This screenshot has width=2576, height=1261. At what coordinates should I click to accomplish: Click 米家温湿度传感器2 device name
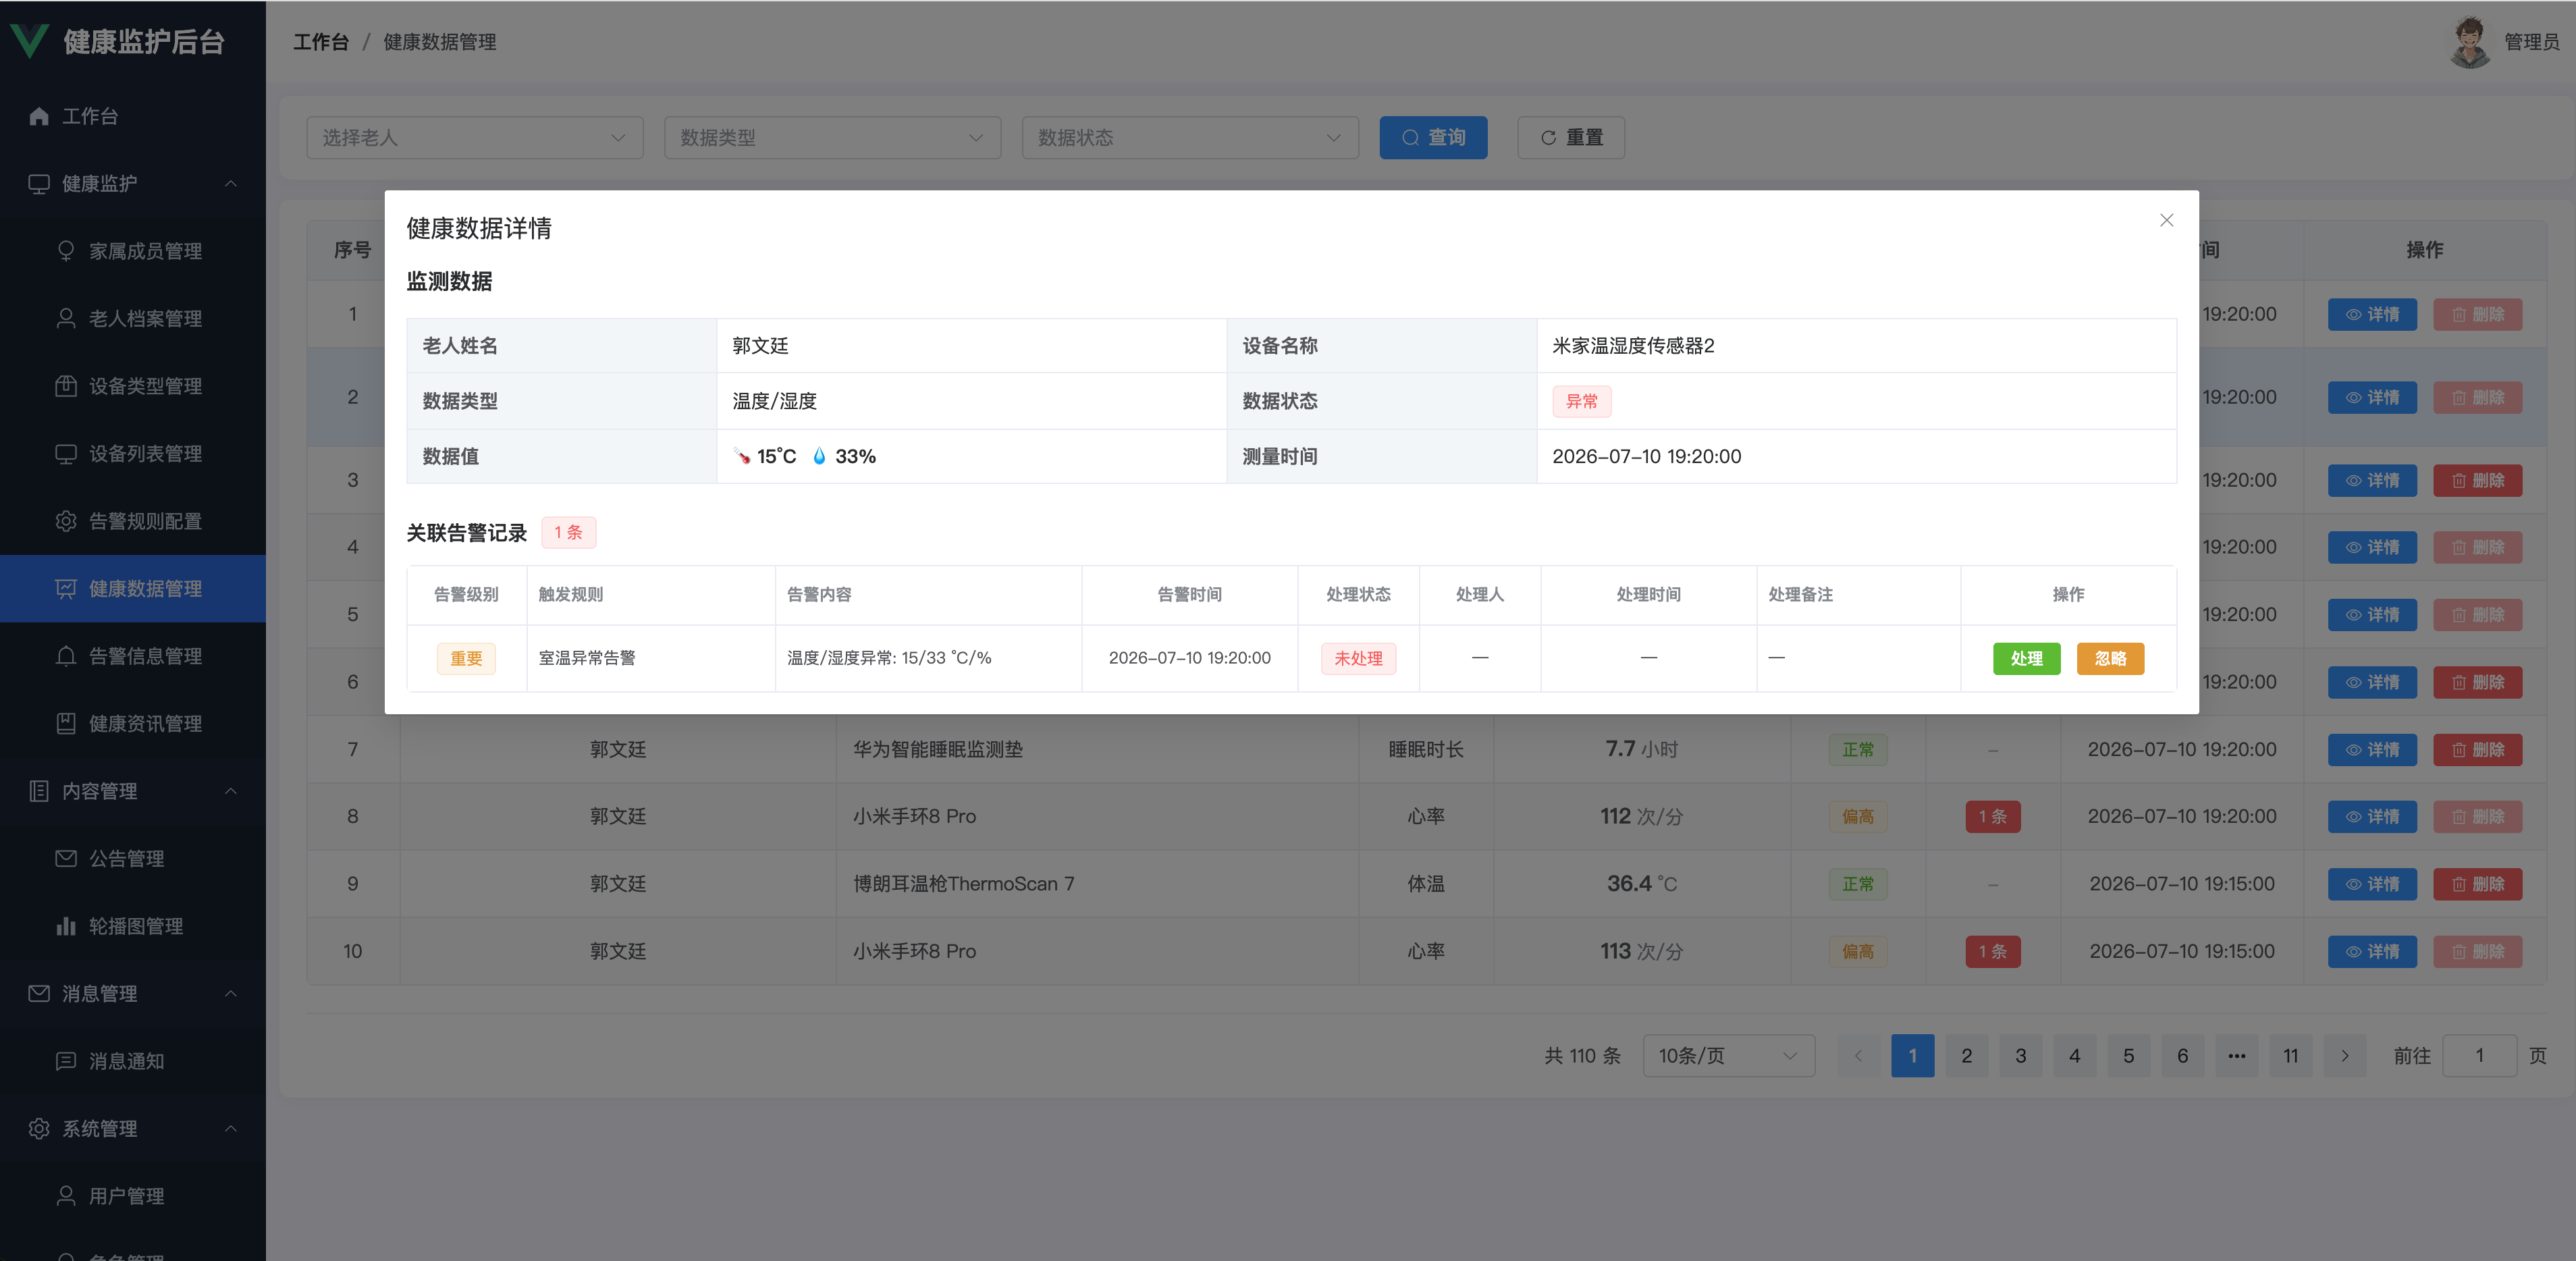[1633, 346]
